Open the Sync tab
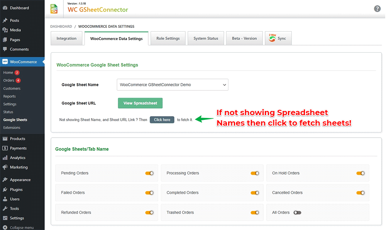The width and height of the screenshot is (386, 230). [278, 38]
